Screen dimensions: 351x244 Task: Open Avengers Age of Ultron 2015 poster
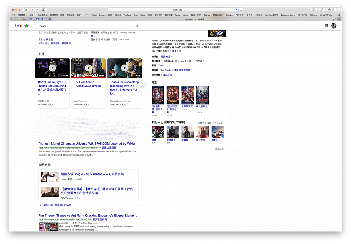pyautogui.click(x=202, y=95)
